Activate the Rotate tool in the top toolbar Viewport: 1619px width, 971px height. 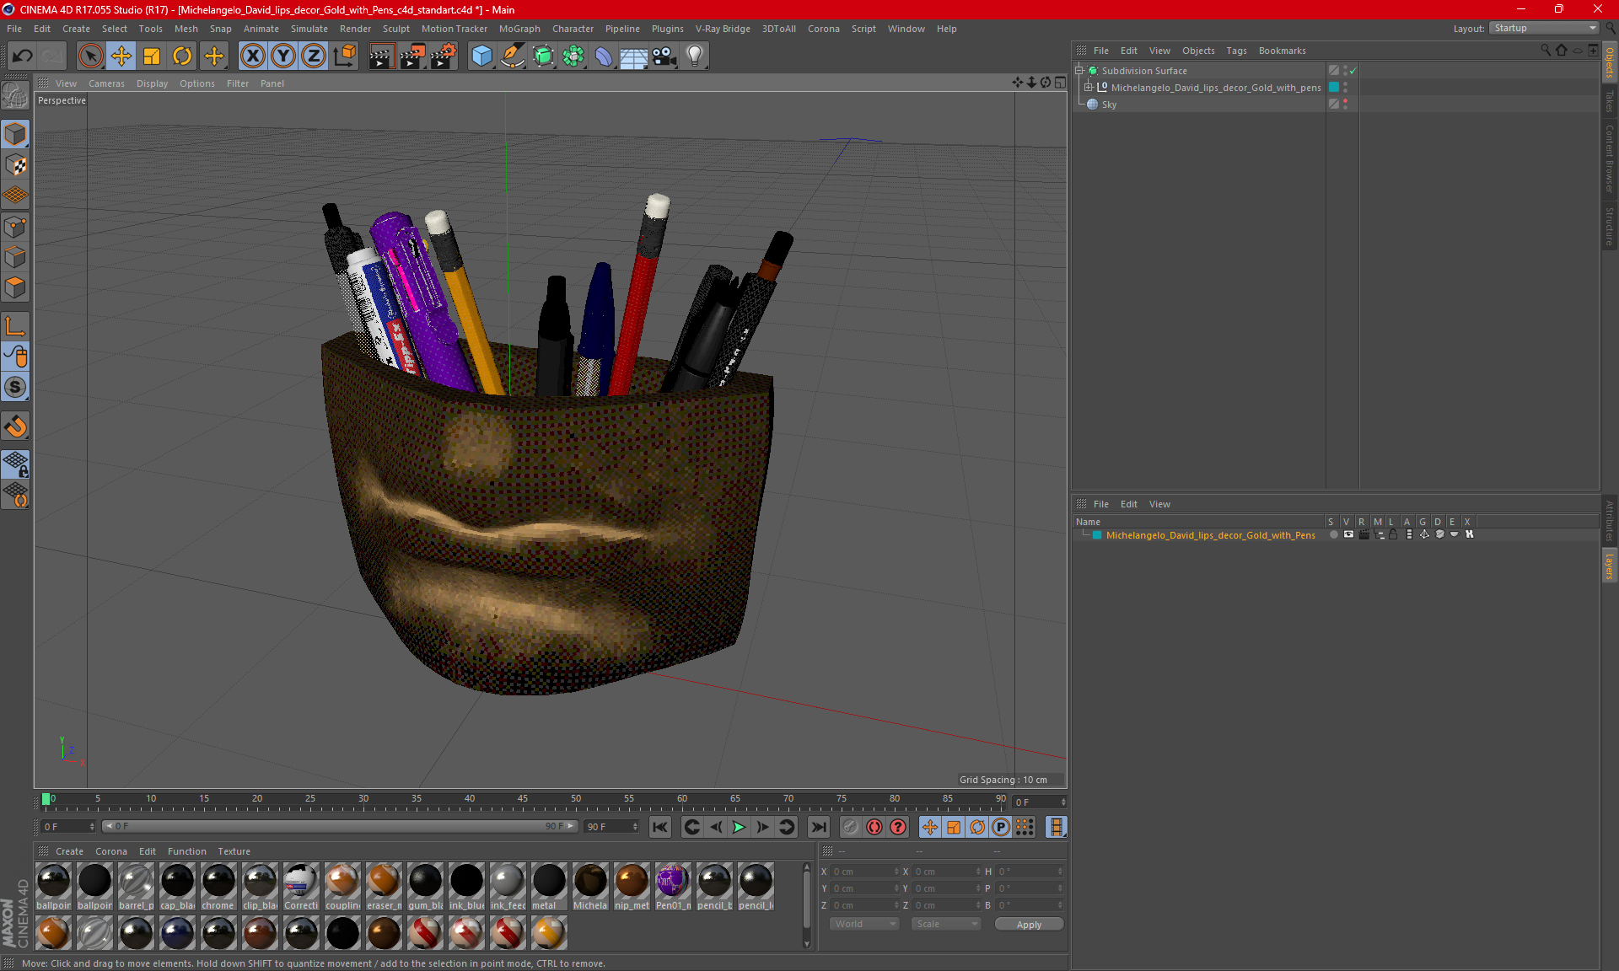[x=182, y=56]
